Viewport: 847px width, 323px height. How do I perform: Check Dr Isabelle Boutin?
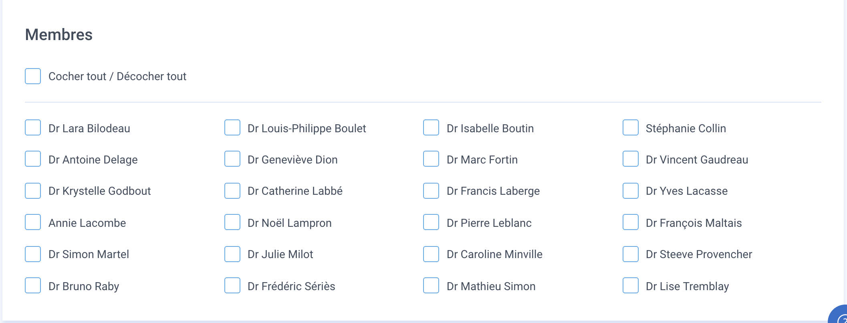[x=431, y=127]
